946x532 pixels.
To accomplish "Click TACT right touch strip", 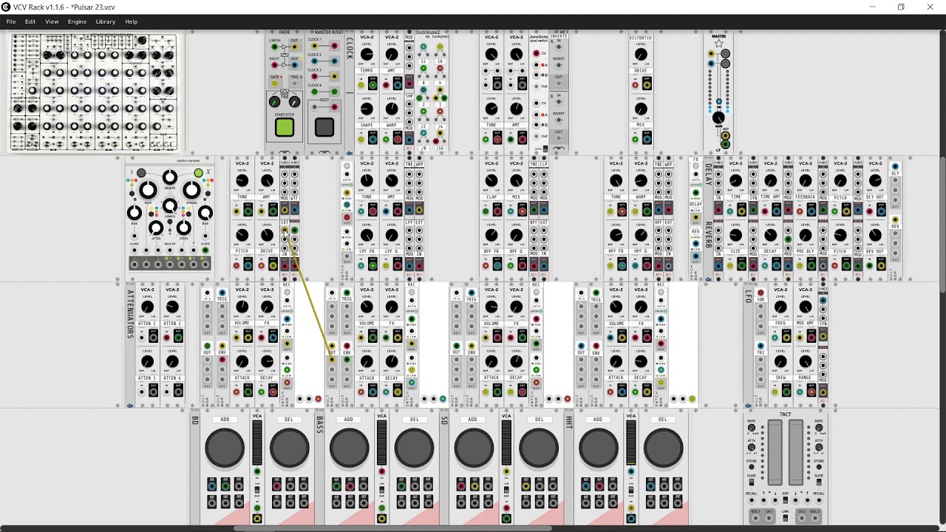I will tap(796, 451).
